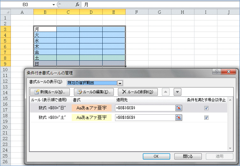Click the applies-to range field for 土 rule
240x166 pixels.
point(145,117)
